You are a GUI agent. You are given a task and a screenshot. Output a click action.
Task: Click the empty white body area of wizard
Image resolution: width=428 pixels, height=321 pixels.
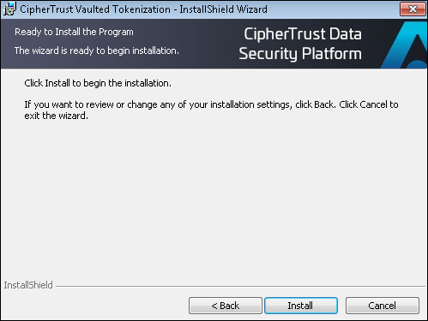tap(214, 199)
